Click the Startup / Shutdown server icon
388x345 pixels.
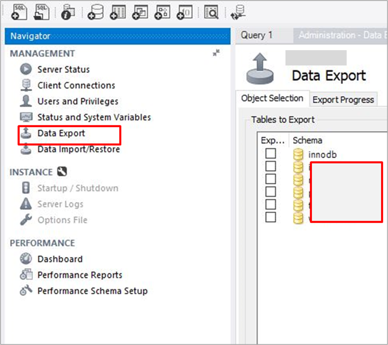tap(26, 188)
